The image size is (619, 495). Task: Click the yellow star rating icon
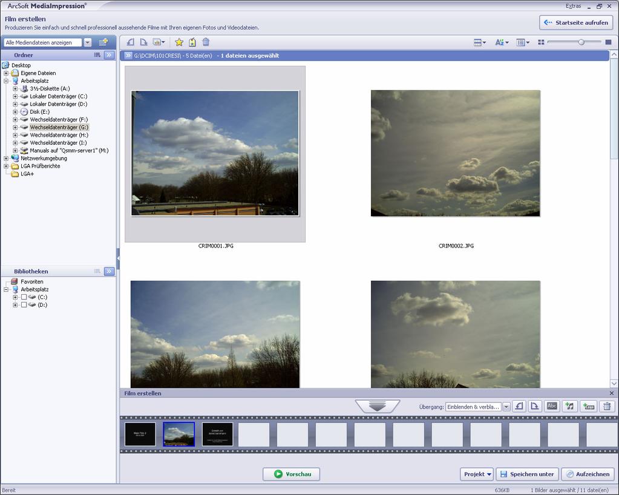pyautogui.click(x=179, y=42)
